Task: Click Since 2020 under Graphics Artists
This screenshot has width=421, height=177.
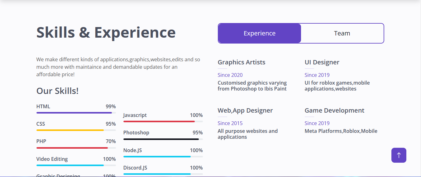Action: tap(230, 75)
